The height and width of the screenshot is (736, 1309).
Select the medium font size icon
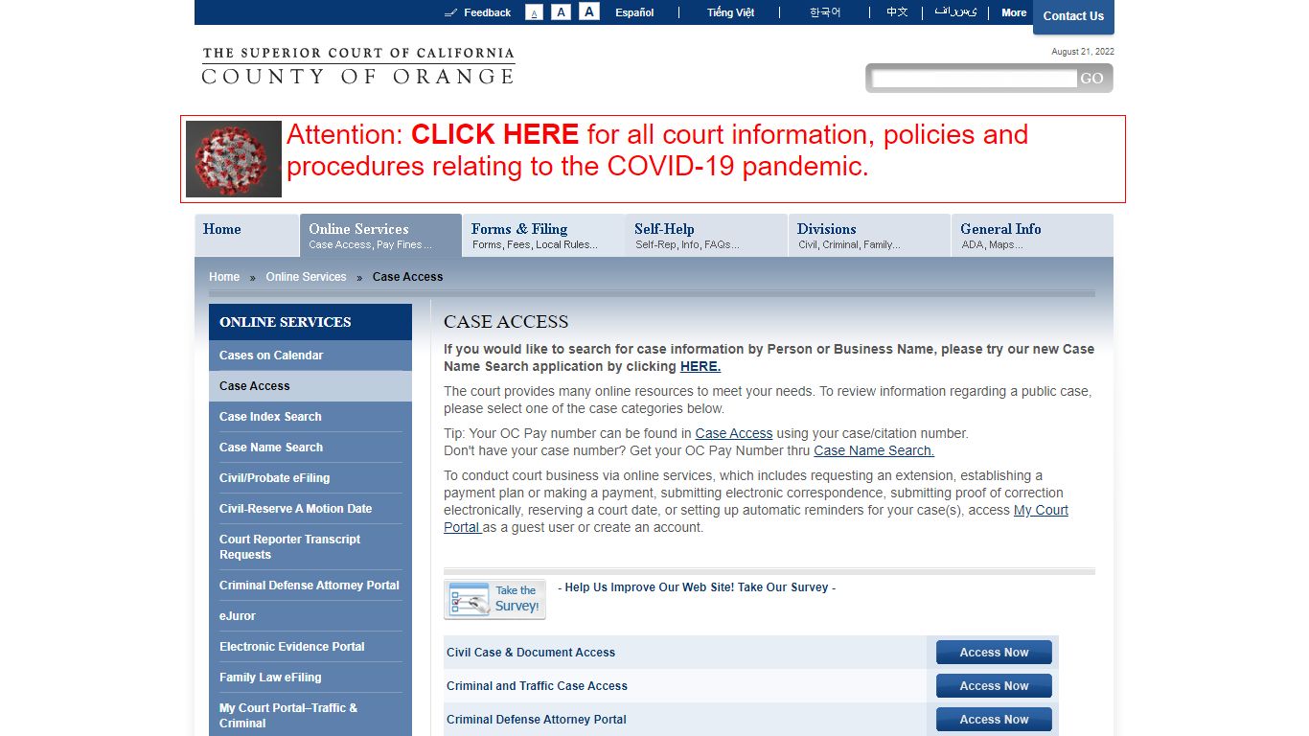click(561, 12)
